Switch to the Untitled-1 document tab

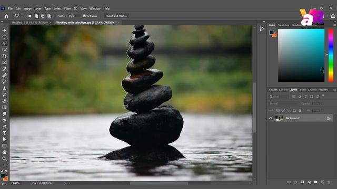pos(29,23)
